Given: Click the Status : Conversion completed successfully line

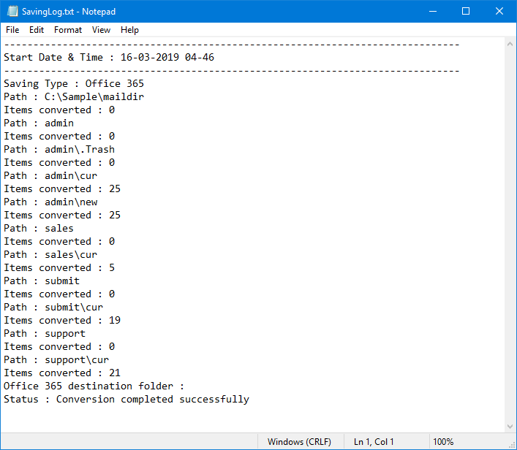Looking at the screenshot, I should (127, 400).
